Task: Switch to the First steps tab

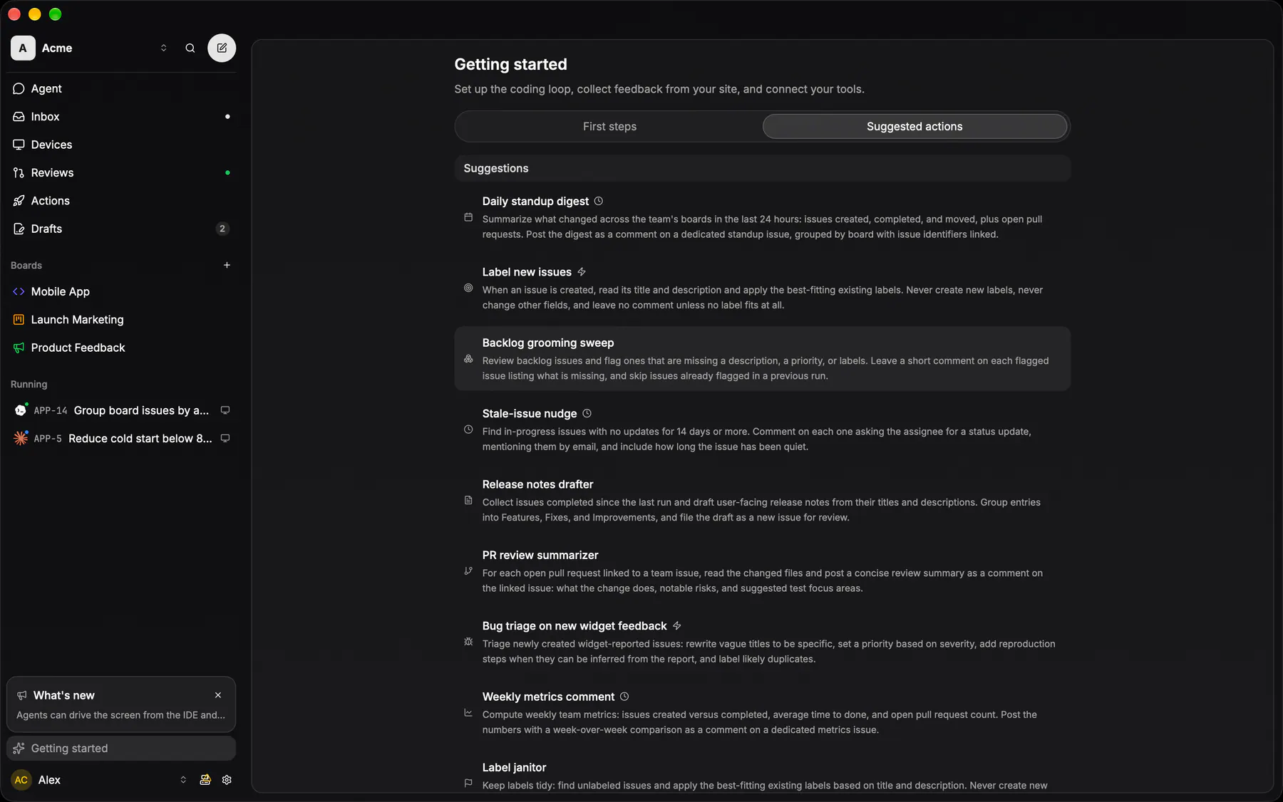Action: coord(609,127)
